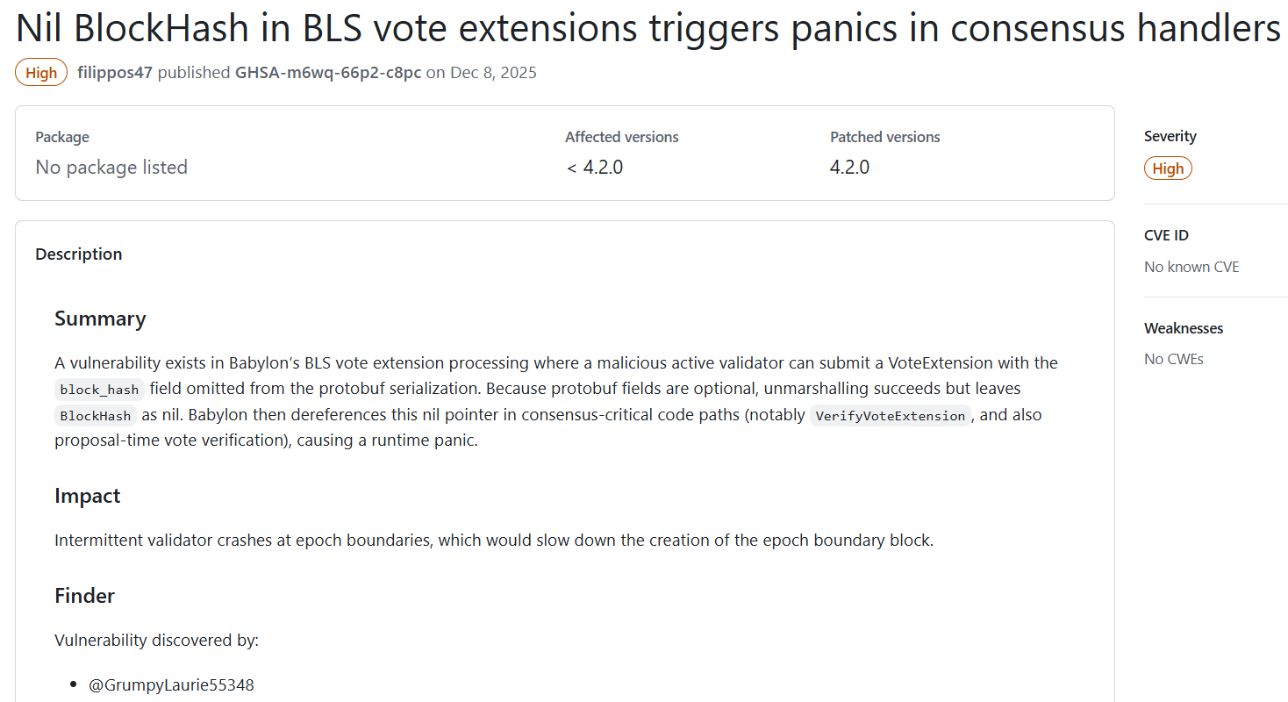Image resolution: width=1288 pixels, height=702 pixels.
Task: Click the Summary section heading
Action: (100, 319)
